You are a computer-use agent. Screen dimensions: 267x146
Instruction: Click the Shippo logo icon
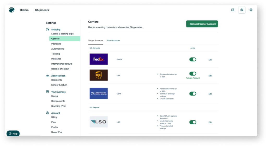point(11,10)
